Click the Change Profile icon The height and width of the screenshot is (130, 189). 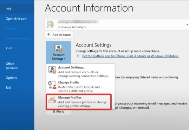pos(52,85)
